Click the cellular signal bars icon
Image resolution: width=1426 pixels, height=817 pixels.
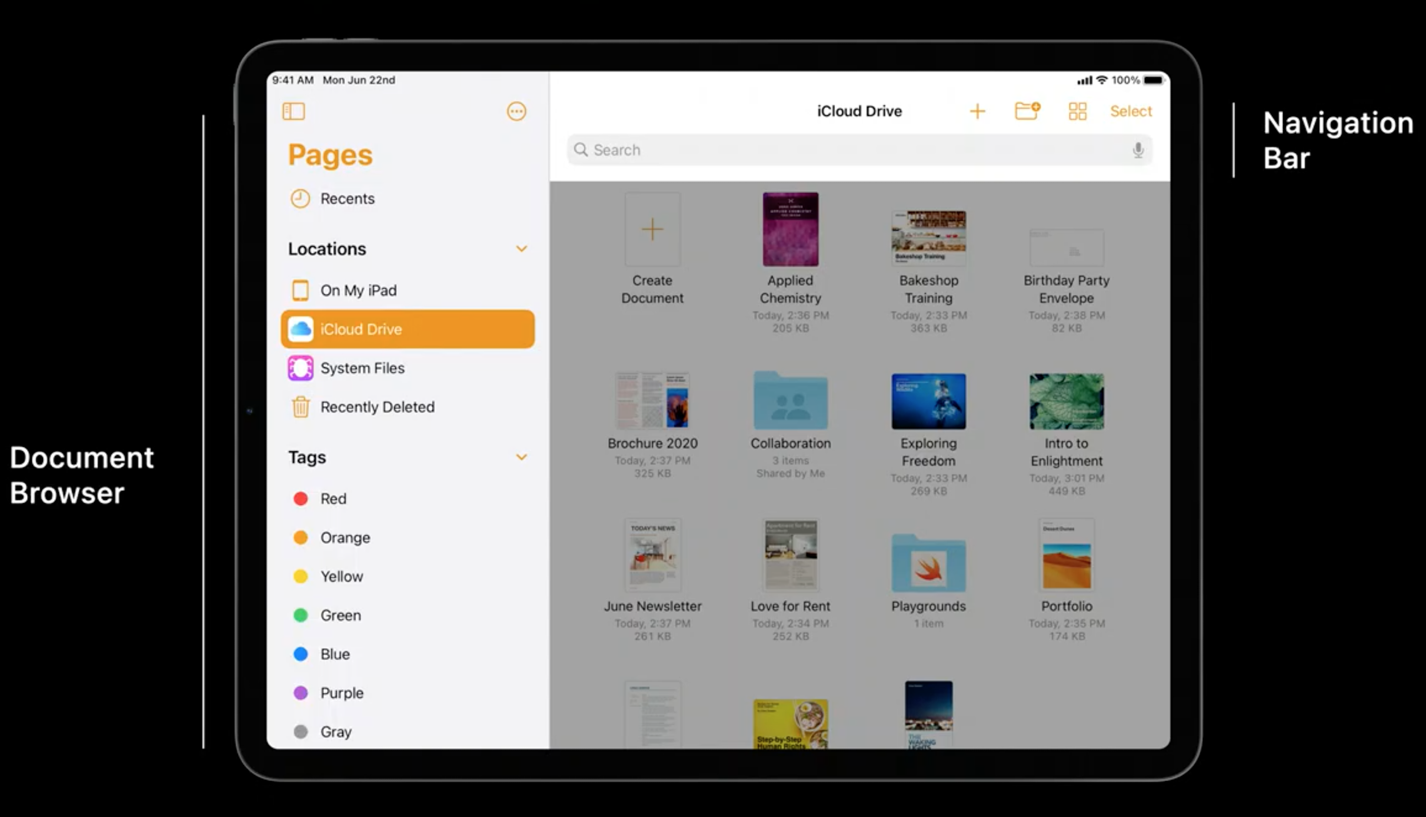click(x=1084, y=80)
